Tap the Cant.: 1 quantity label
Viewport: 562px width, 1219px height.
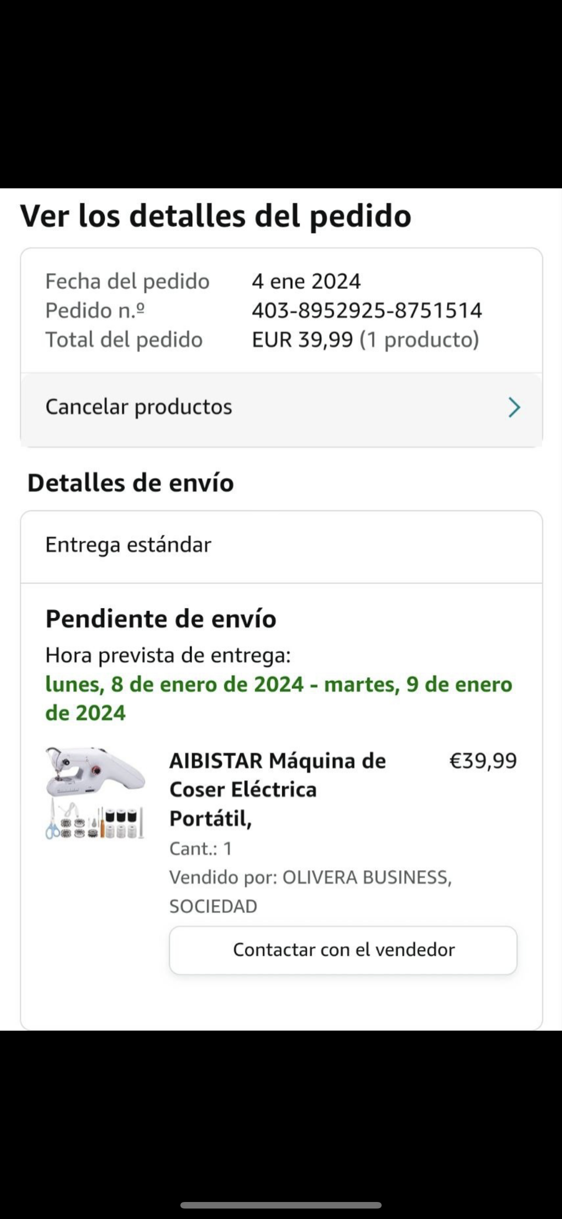pos(200,848)
